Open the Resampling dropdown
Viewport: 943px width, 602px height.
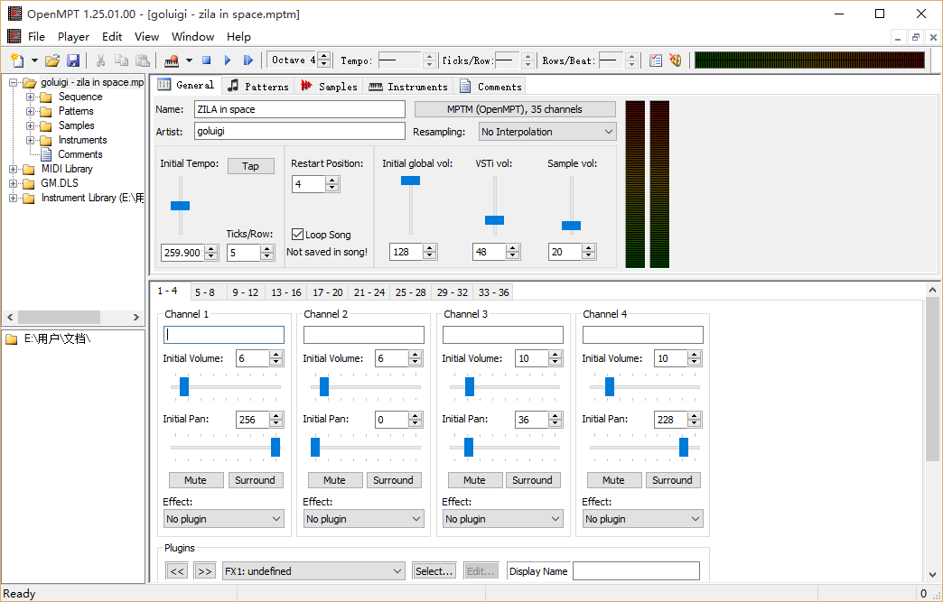tap(546, 132)
